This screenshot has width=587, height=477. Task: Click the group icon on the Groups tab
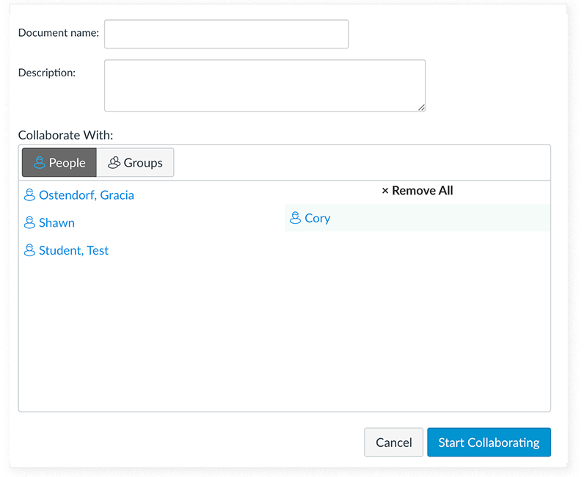[x=114, y=162]
